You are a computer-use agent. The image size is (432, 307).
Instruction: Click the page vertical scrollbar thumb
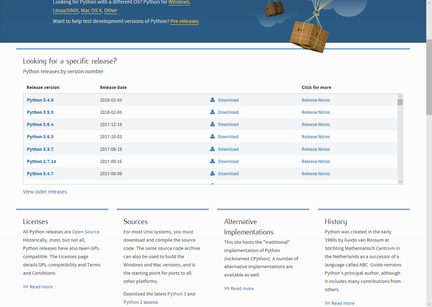[x=429, y=76]
